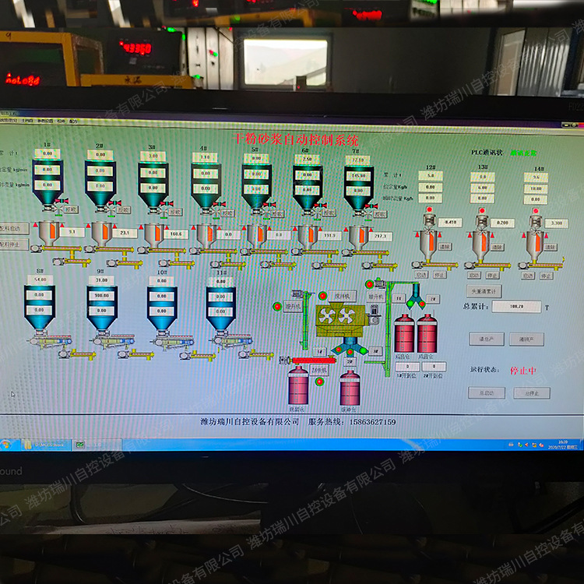Screen dimensions: 584x584
Task: Click the 14# weight field 3.300
Action: [x=557, y=223]
